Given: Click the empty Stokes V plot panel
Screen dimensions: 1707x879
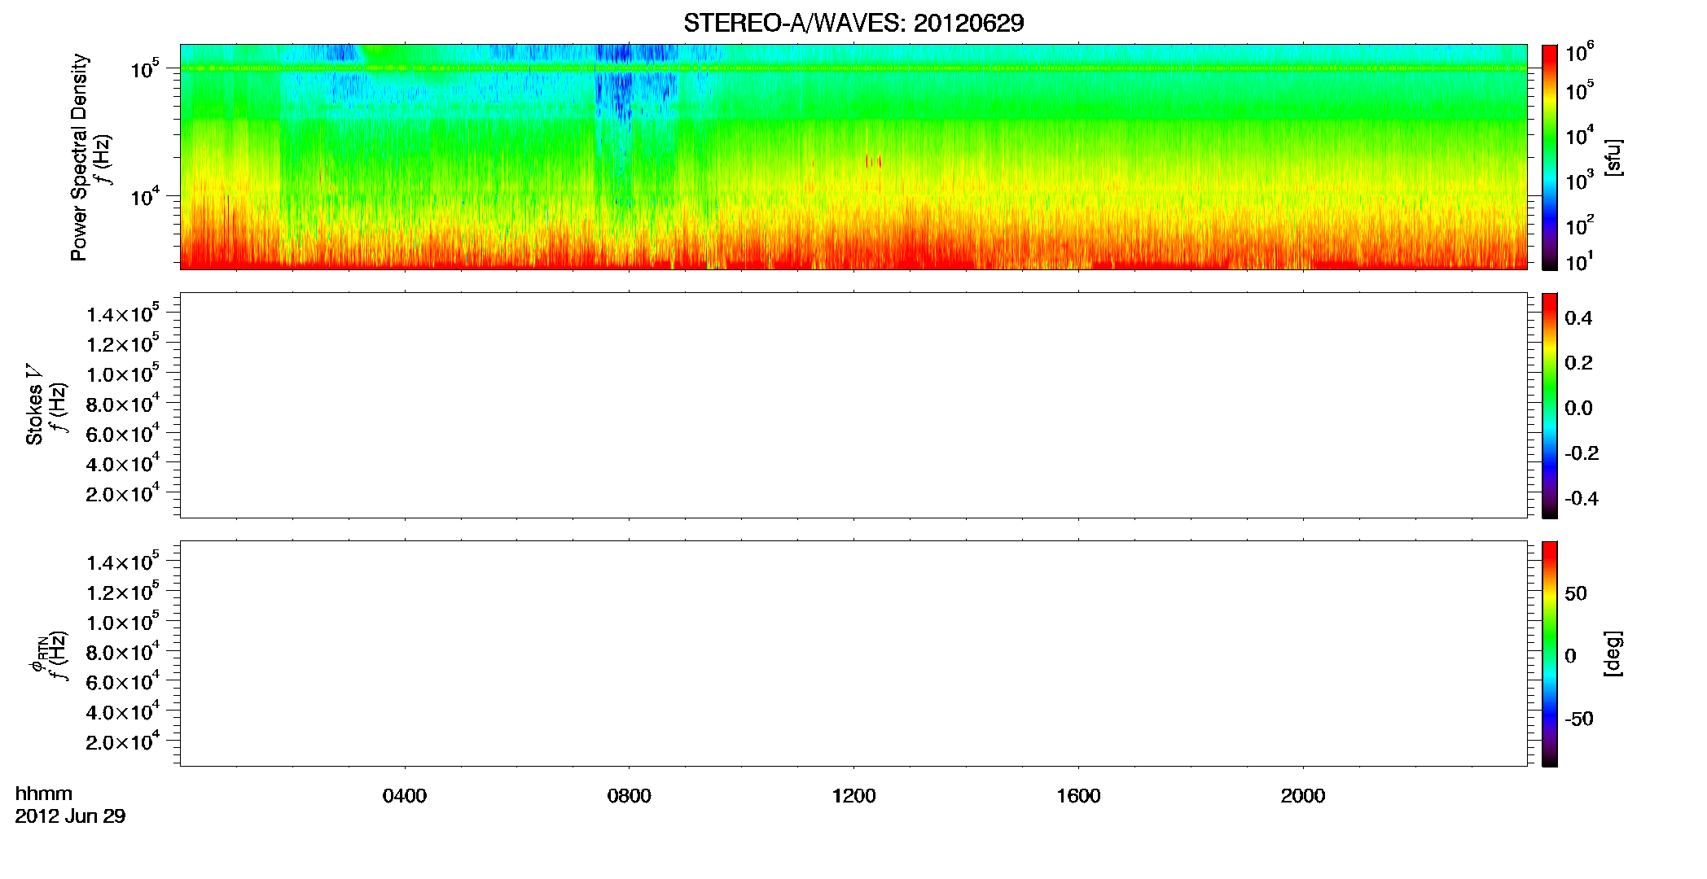Looking at the screenshot, I should [853, 405].
